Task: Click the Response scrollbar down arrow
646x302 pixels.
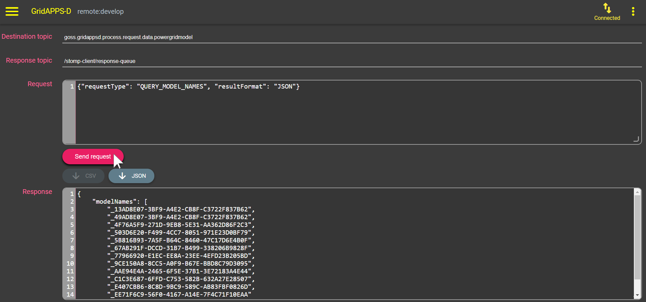Action: coord(637,295)
